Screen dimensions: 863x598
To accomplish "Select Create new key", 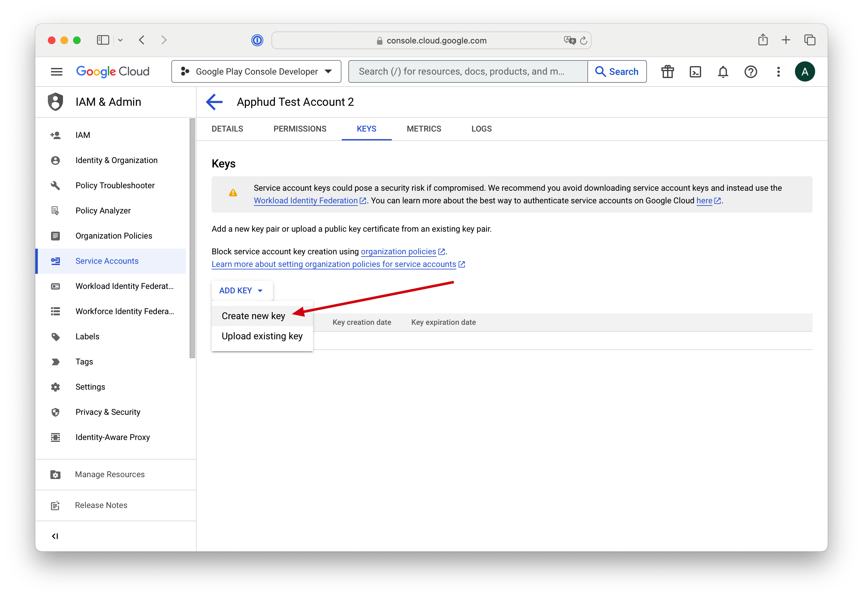I will pos(253,315).
